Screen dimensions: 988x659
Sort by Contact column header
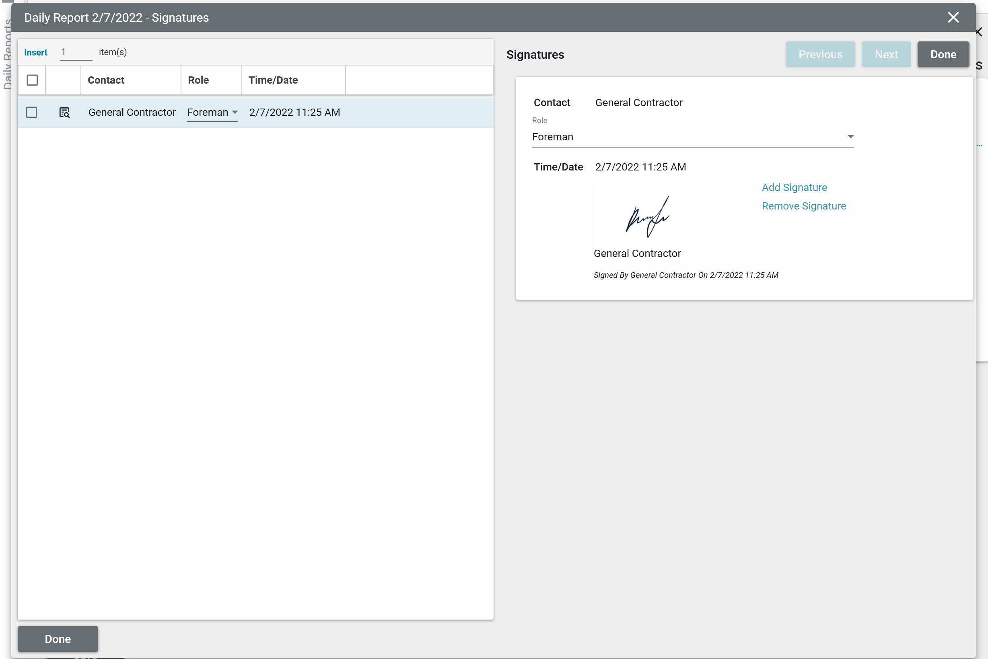[106, 80]
